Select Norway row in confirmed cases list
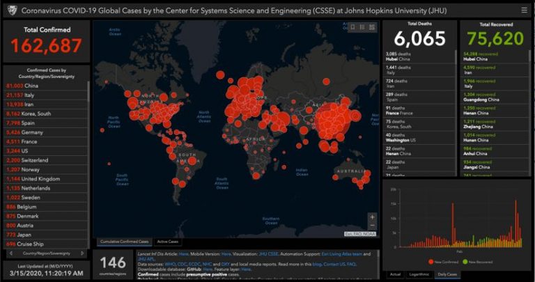The width and height of the screenshot is (535, 282). tap(46, 169)
